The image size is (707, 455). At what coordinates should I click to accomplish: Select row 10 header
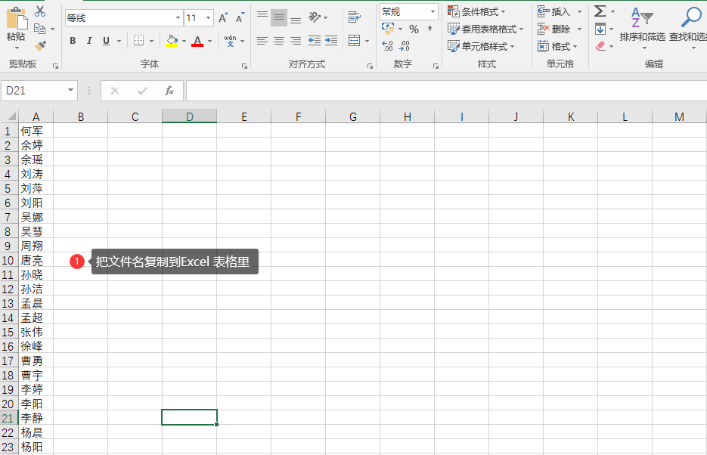8,261
